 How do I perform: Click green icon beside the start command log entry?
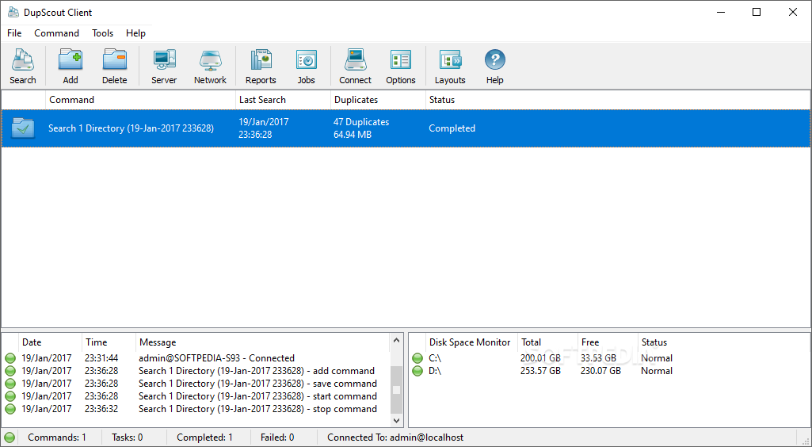click(x=10, y=396)
